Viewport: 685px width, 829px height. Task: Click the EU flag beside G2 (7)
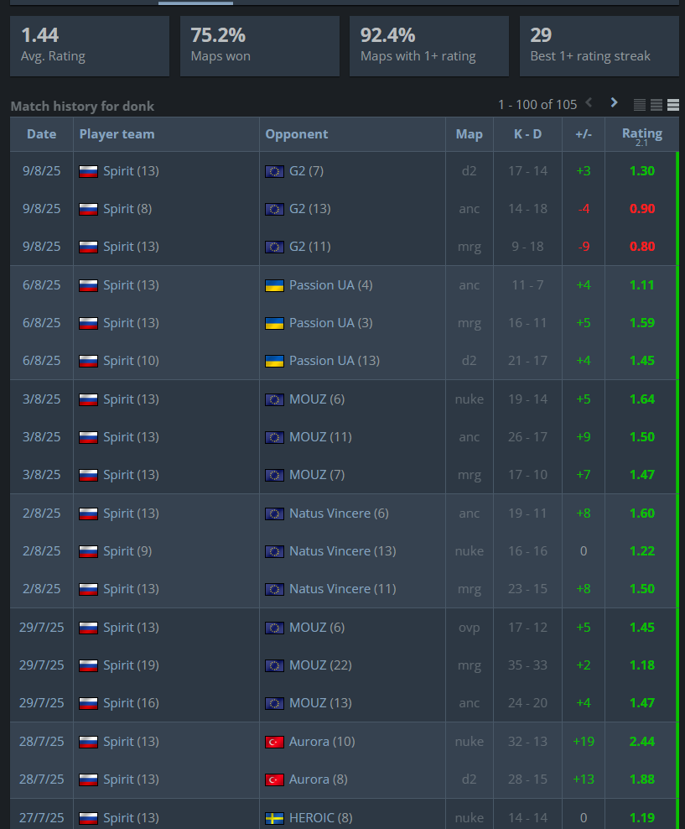[x=274, y=171]
